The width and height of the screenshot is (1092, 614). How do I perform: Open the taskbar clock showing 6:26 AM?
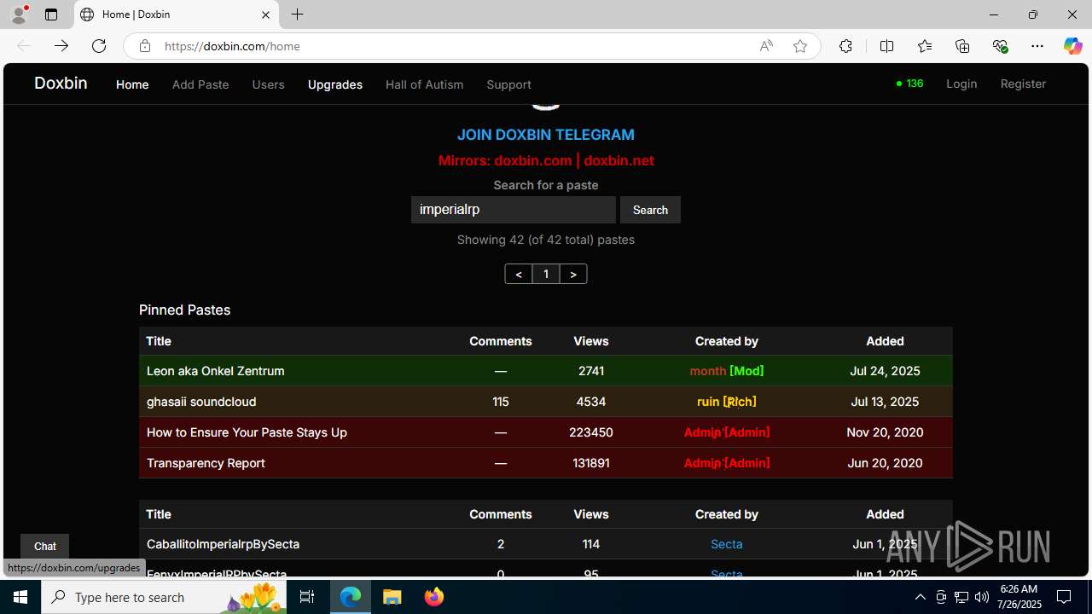click(1019, 597)
